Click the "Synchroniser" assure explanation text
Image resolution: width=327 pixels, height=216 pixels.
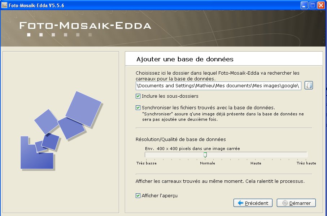click(223, 116)
